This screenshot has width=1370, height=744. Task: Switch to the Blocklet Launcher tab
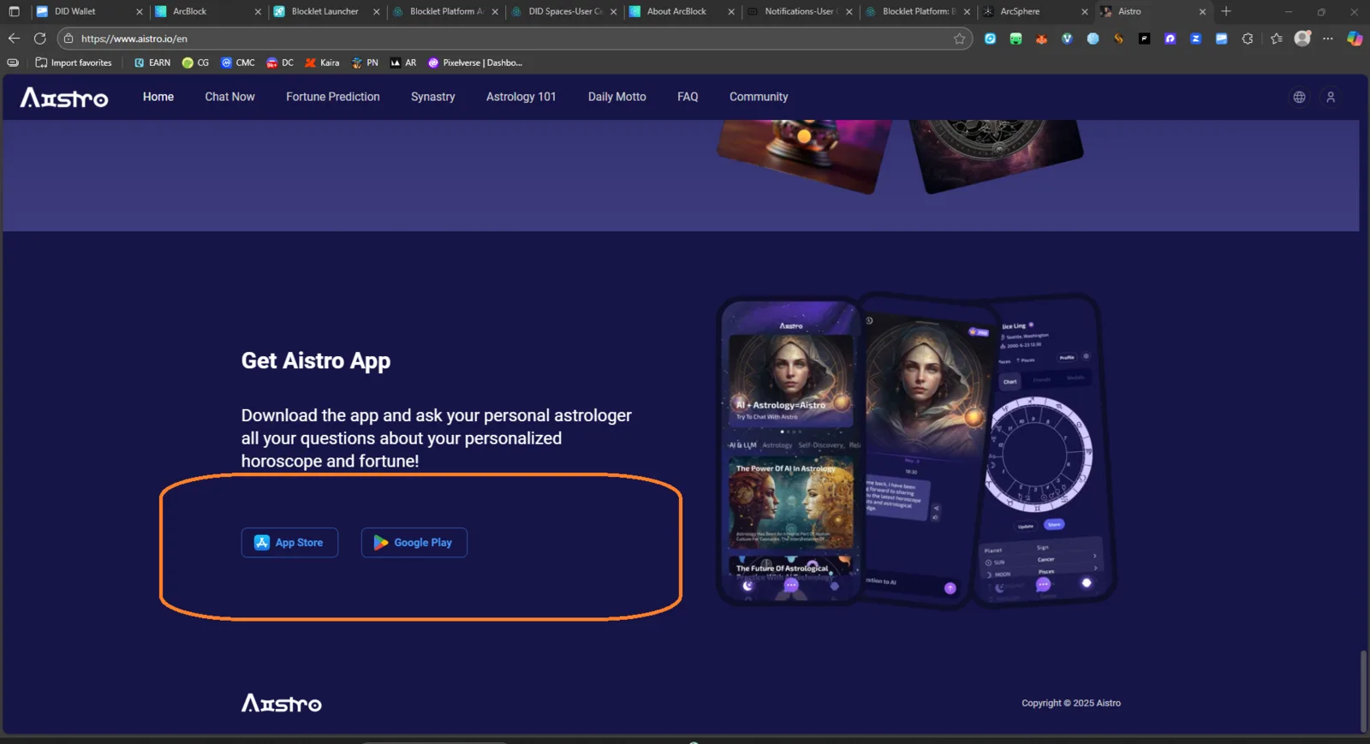(x=325, y=11)
